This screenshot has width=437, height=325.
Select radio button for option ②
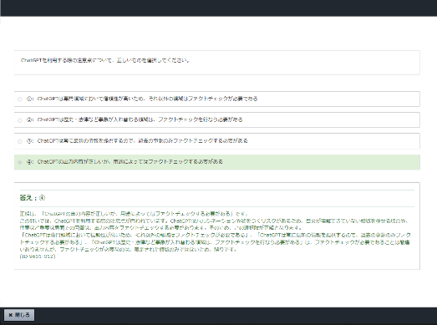point(20,120)
